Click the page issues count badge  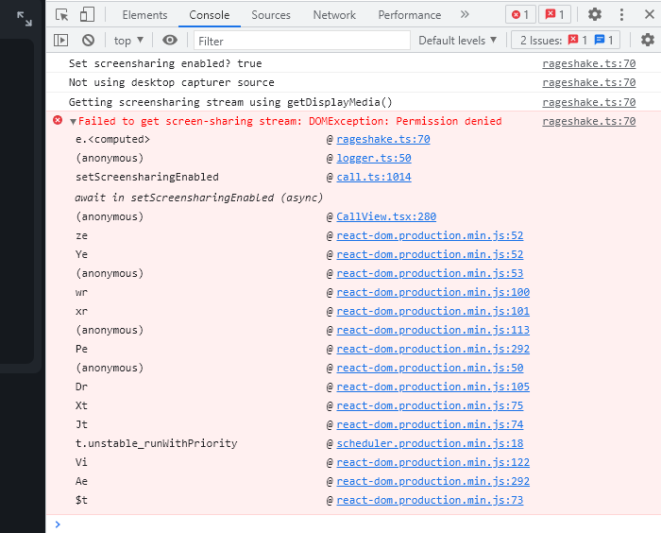click(555, 15)
